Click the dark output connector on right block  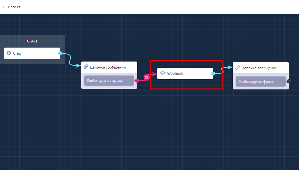click(289, 81)
